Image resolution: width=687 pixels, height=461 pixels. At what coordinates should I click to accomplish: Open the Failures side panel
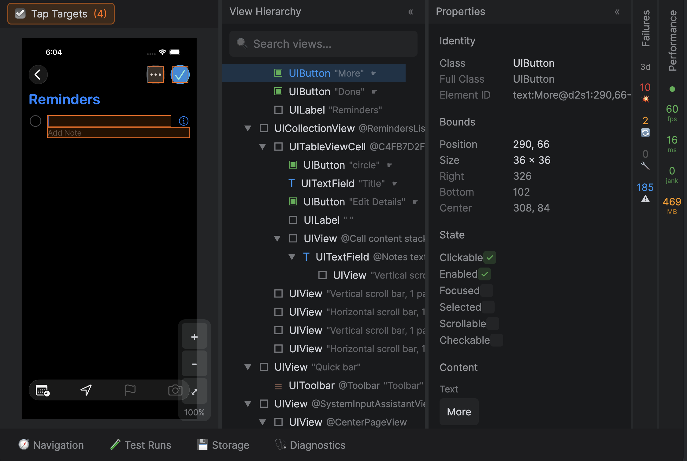click(645, 28)
